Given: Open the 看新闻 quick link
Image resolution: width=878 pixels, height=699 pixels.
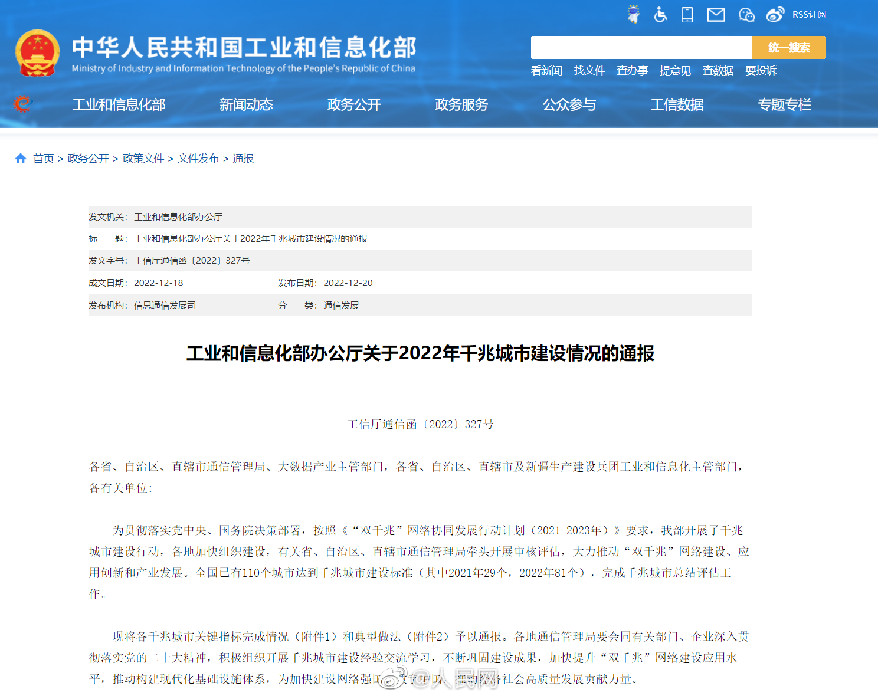Looking at the screenshot, I should 546,70.
